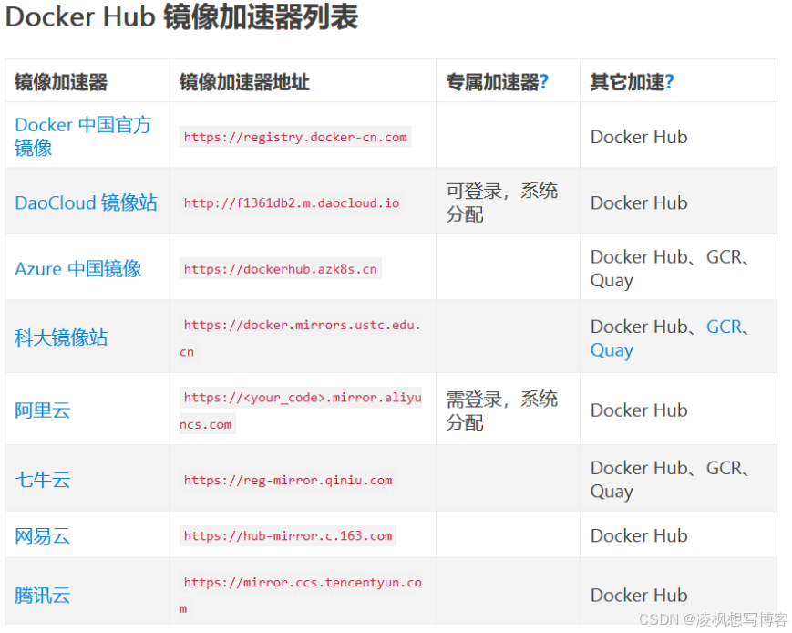Click 需登录，系统分配 in 阿里云 row
Viewport: 792px width, 633px height.
tap(501, 410)
